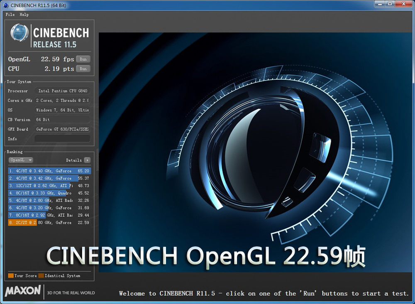The image size is (415, 304).
Task: Click the Details arrow button
Action: click(x=87, y=160)
